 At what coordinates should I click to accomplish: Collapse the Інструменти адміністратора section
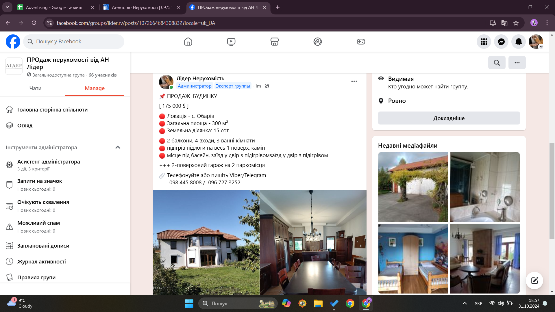coord(118,147)
